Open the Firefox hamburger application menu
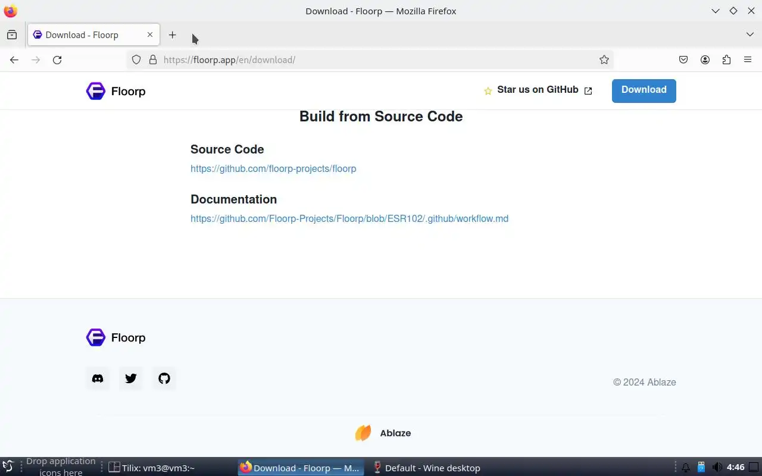 748,59
